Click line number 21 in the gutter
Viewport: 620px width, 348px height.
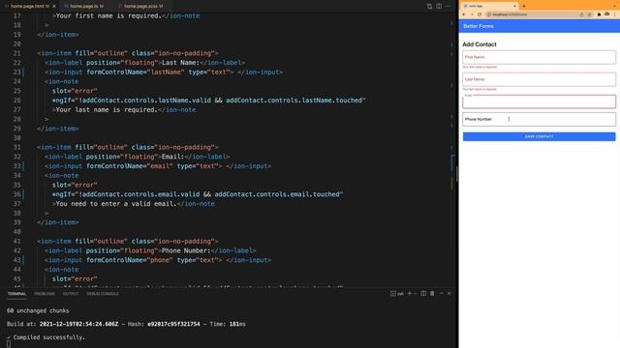[16, 53]
